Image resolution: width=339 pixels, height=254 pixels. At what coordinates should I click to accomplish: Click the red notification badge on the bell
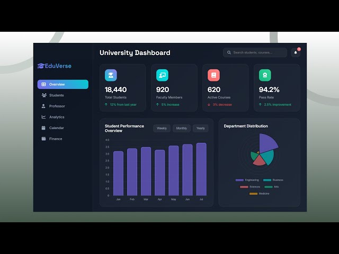(299, 49)
